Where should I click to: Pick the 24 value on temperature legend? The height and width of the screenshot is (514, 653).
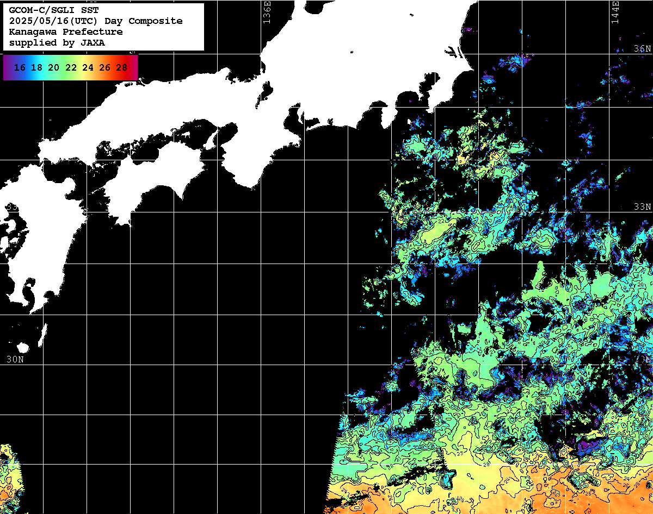pyautogui.click(x=88, y=68)
